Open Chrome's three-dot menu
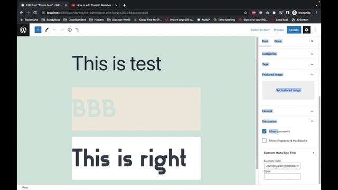This screenshot has height=190, width=338. (x=316, y=13)
